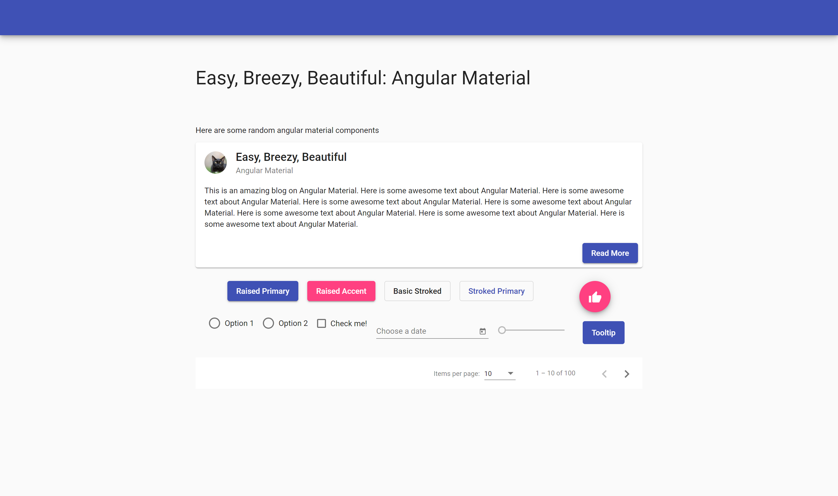Screen dimensions: 838x496
Task: Click Read More on the blog card
Action: click(610, 253)
